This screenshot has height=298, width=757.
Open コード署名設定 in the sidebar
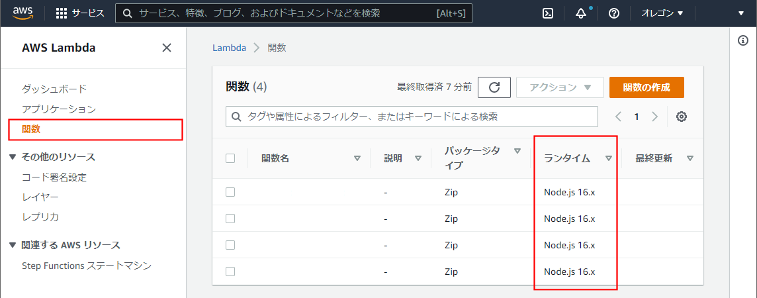54,177
